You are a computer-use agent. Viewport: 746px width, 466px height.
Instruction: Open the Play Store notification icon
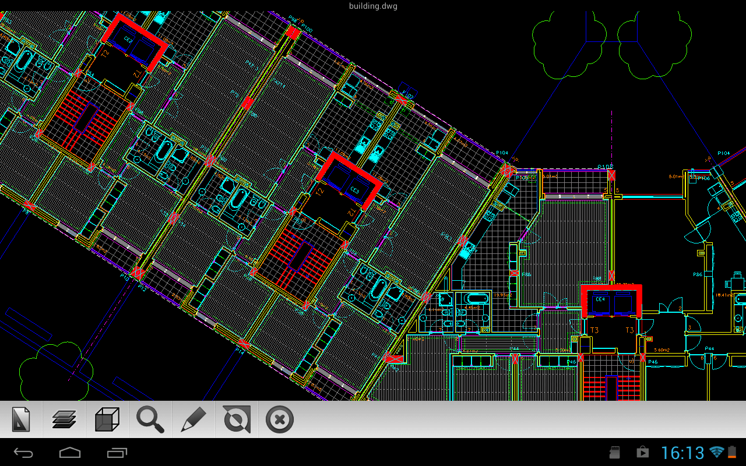(642, 453)
